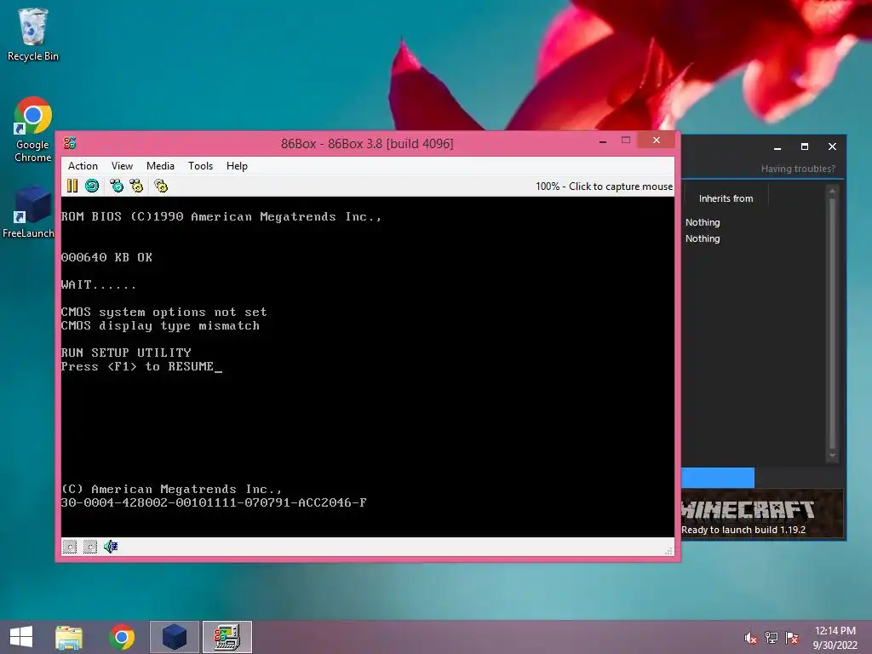The width and height of the screenshot is (872, 654).
Task: Click the Ctrl+Alt+Del icon in 86Box toolbar
Action: [x=117, y=186]
